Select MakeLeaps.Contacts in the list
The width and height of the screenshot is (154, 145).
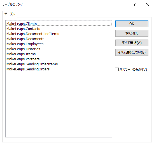point(59,29)
